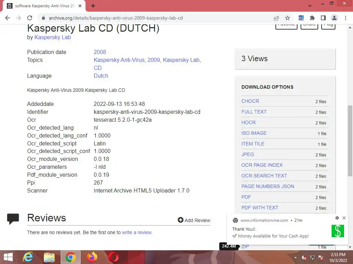This screenshot has height=264, width=353.
Task: Go back with the browser back arrow
Action: [x=8, y=18]
